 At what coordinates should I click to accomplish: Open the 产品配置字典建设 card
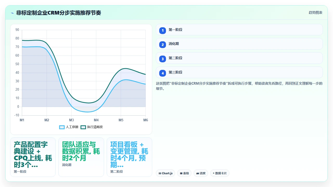[33, 157]
